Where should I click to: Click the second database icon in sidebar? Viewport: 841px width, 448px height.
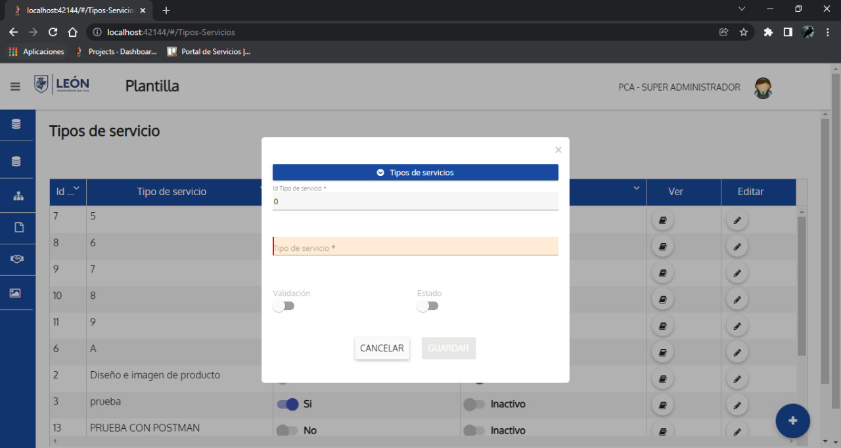pyautogui.click(x=16, y=161)
